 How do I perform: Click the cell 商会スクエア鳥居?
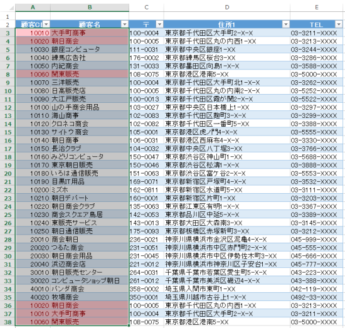[x=90, y=214]
